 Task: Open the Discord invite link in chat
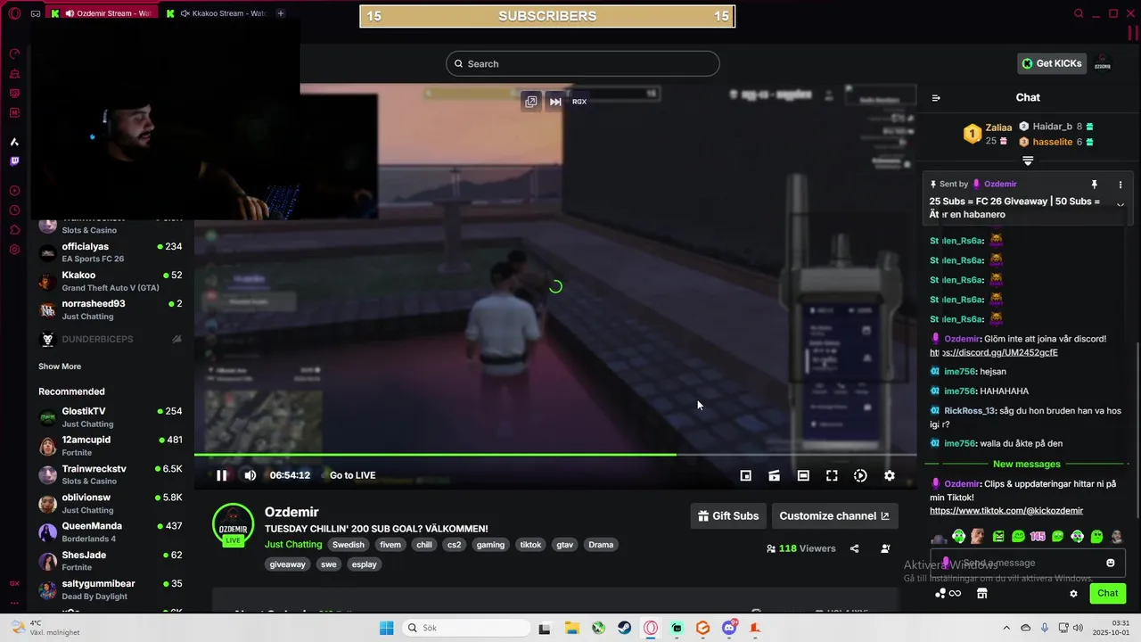coord(994,352)
